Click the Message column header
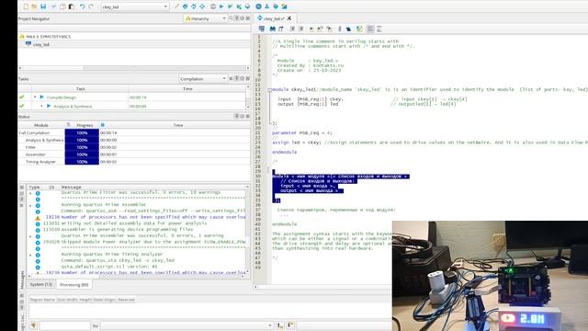The image size is (588, 331). click(x=72, y=187)
